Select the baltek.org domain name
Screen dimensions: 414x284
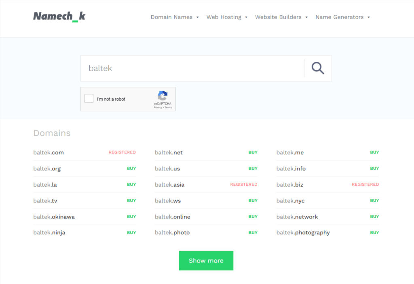[47, 168]
